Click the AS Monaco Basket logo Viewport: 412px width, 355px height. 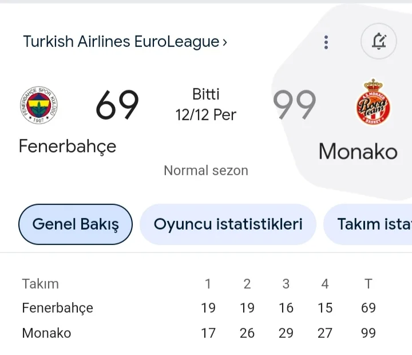[373, 103]
